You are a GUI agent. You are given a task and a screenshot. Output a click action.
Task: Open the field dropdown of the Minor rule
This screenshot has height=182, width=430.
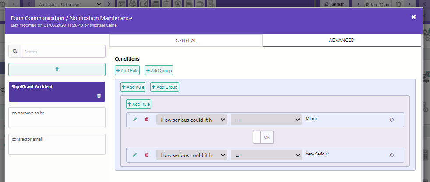192,120
